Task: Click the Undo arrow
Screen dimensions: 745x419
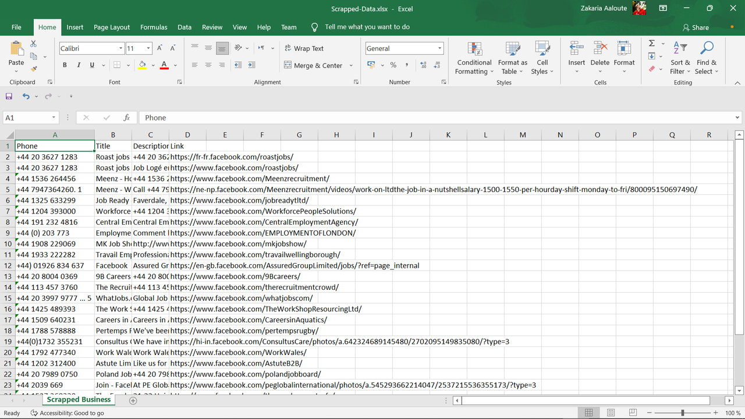Action: point(26,96)
